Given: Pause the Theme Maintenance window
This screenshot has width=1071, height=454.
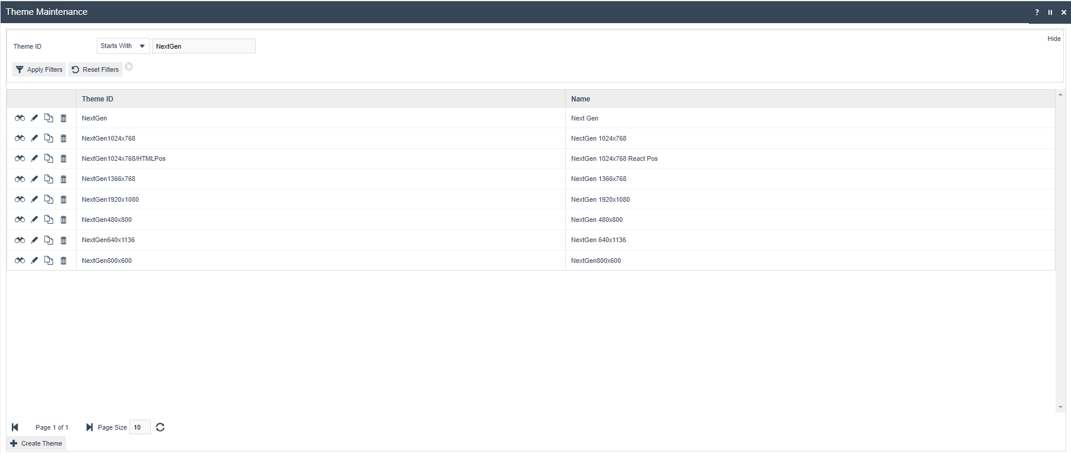Looking at the screenshot, I should point(1050,12).
